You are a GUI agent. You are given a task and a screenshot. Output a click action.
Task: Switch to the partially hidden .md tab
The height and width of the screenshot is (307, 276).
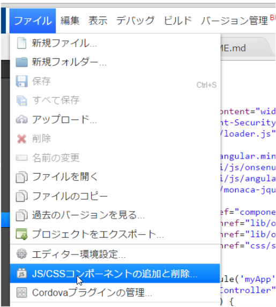point(247,48)
